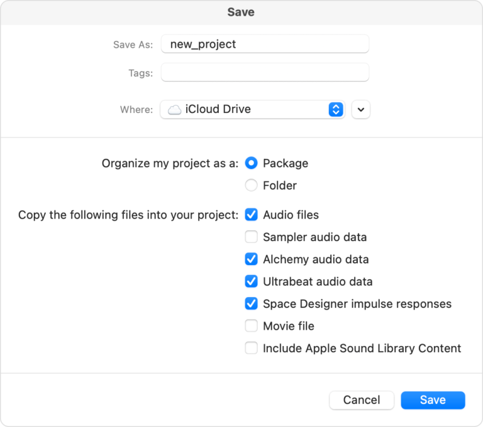
Task: Enable Include Apple Sound Library Content
Action: pos(252,349)
